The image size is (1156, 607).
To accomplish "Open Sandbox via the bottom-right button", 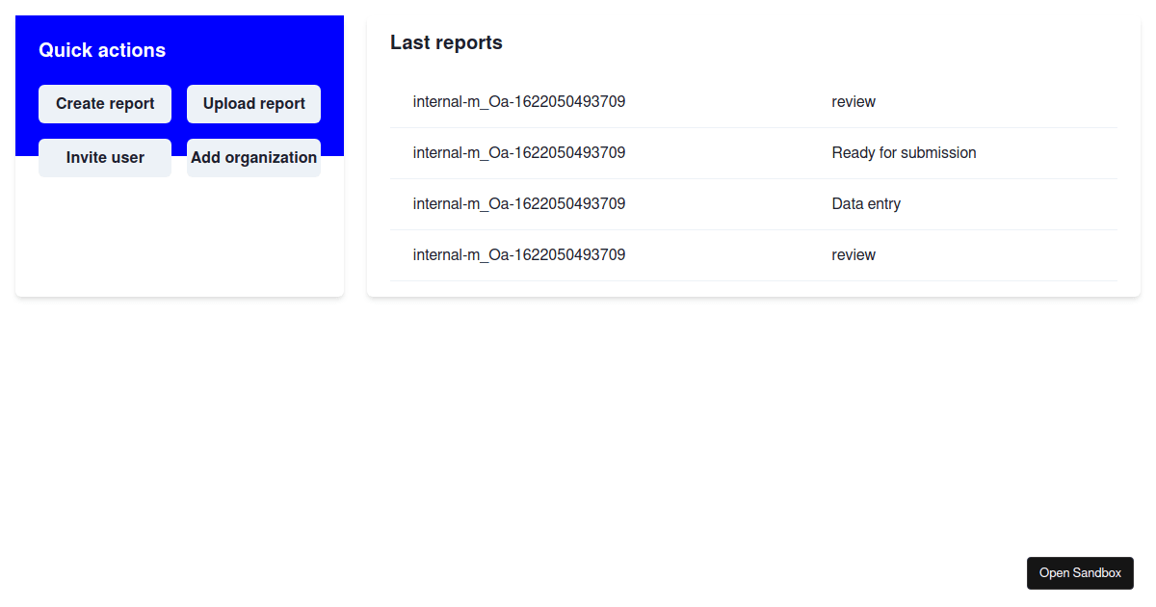I will point(1080,572).
